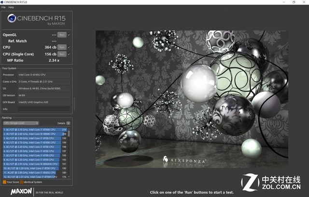Select the i7-8565U ranking row

click(34, 173)
